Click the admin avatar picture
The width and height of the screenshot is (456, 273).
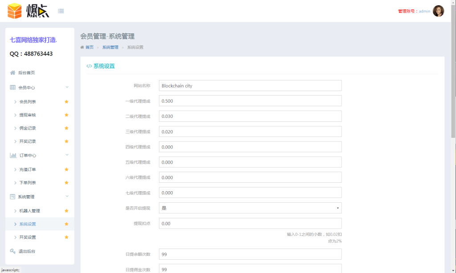click(x=439, y=11)
